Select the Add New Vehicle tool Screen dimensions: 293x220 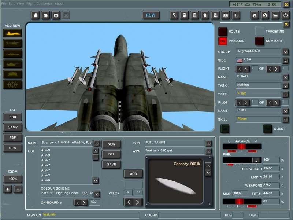(x=13, y=63)
